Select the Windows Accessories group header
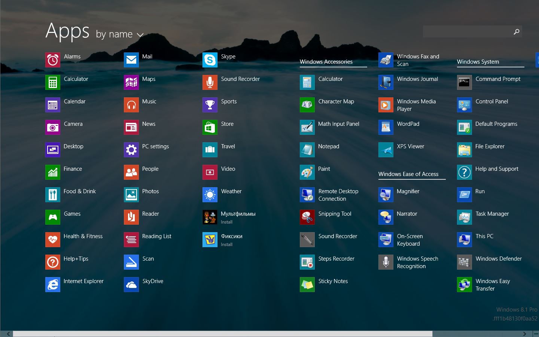Image resolution: width=539 pixels, height=337 pixels. click(326, 62)
